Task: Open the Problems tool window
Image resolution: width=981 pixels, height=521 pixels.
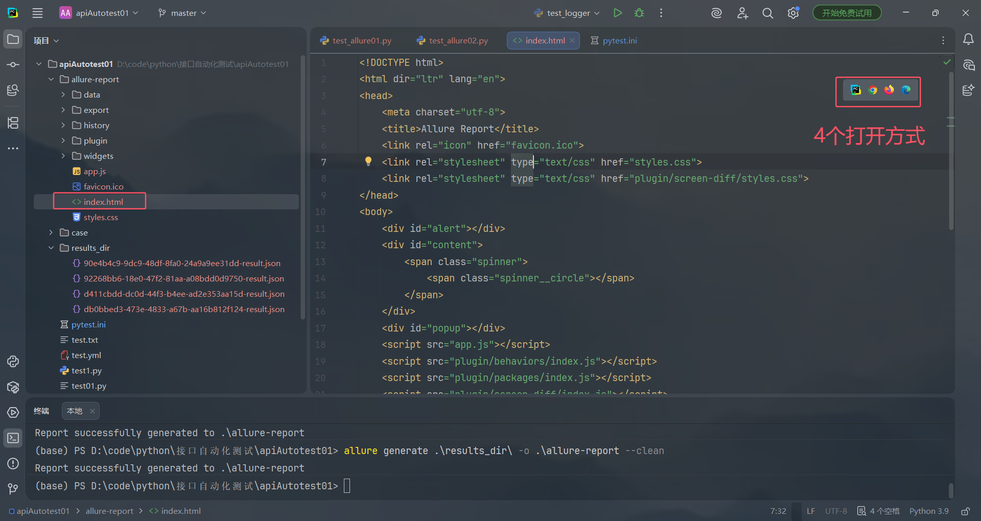Action: 13,463
